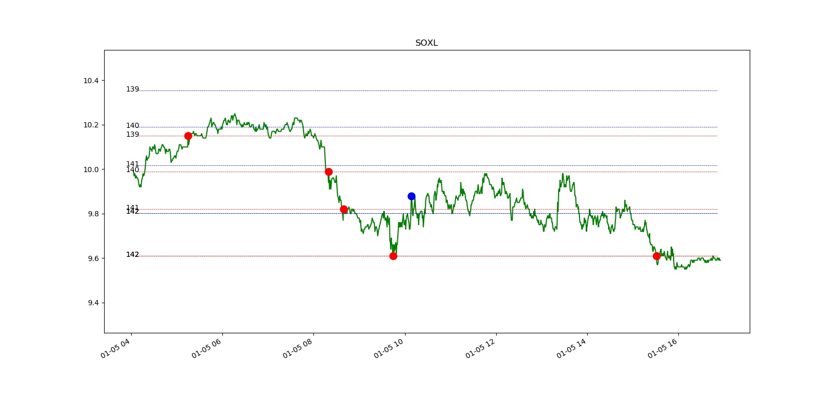Click the 140 label on the 10.19 blue line
833x416 pixels.
132,125
